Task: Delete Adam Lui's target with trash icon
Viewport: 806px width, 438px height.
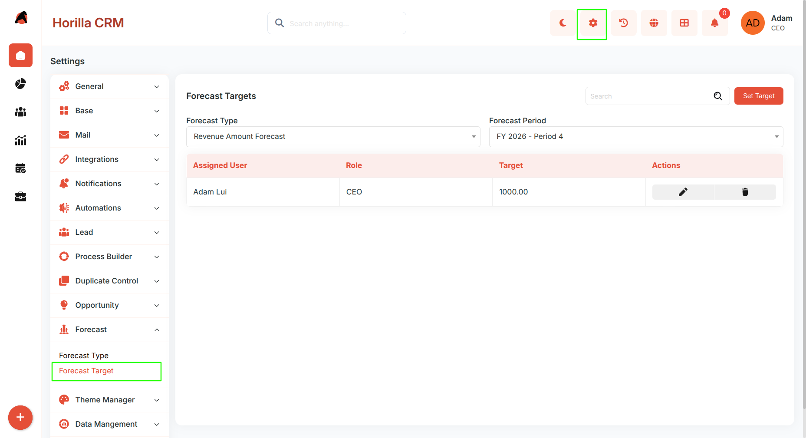Action: pyautogui.click(x=745, y=192)
